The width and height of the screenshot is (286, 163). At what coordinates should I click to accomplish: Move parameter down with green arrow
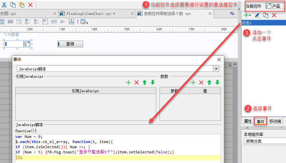click(x=217, y=82)
